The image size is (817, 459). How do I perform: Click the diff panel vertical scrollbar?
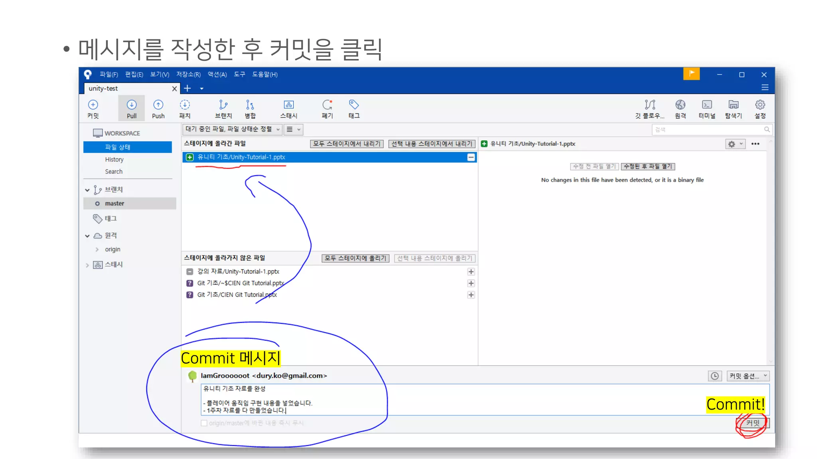[x=771, y=252]
